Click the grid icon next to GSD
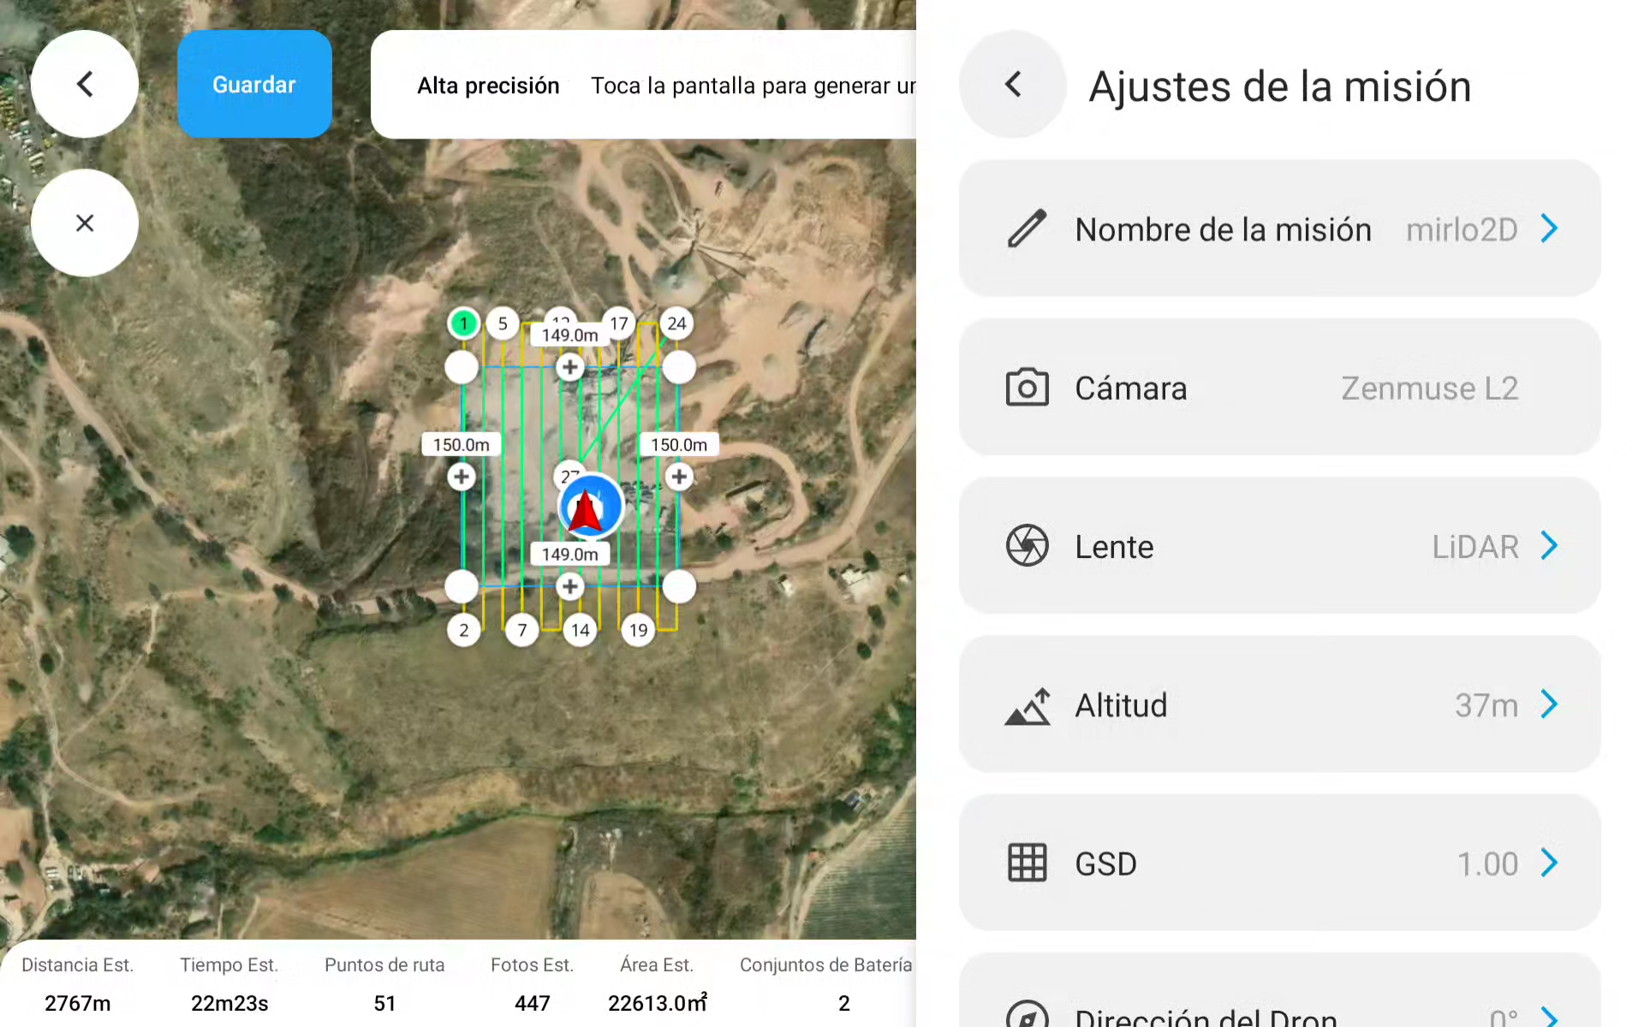The height and width of the screenshot is (1027, 1644). click(x=1027, y=863)
